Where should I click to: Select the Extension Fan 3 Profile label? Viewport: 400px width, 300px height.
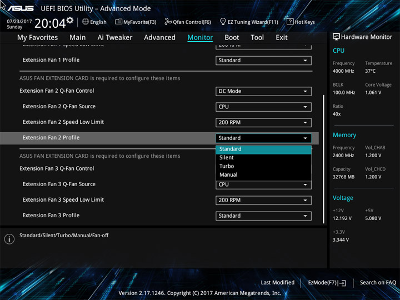coord(51,216)
